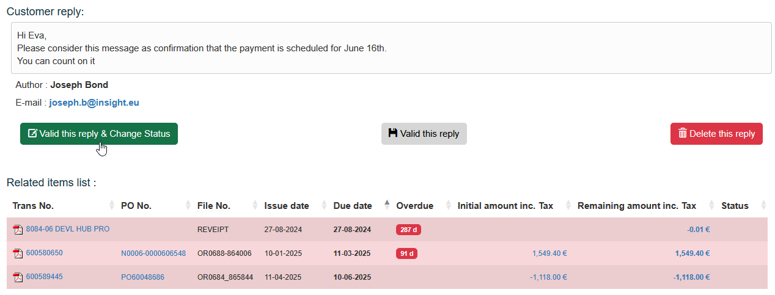Toggle Due date sort order

(353, 206)
